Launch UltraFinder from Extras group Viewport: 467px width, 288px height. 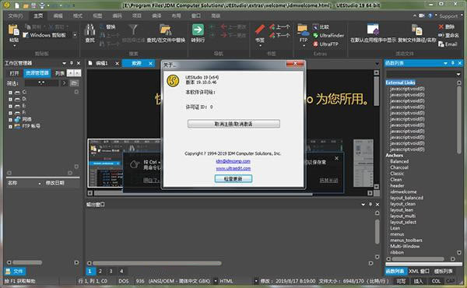coord(328,36)
